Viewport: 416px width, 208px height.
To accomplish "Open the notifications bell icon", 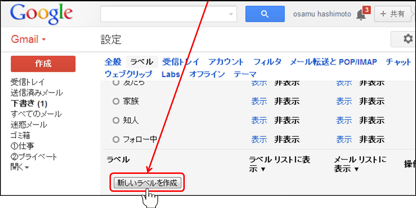I will (361, 14).
